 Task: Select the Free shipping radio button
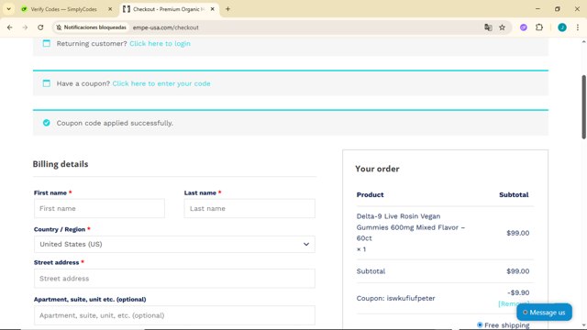pyautogui.click(x=480, y=324)
